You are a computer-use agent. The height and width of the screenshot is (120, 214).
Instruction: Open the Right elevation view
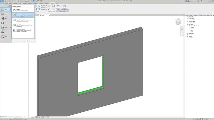coord(192,32)
